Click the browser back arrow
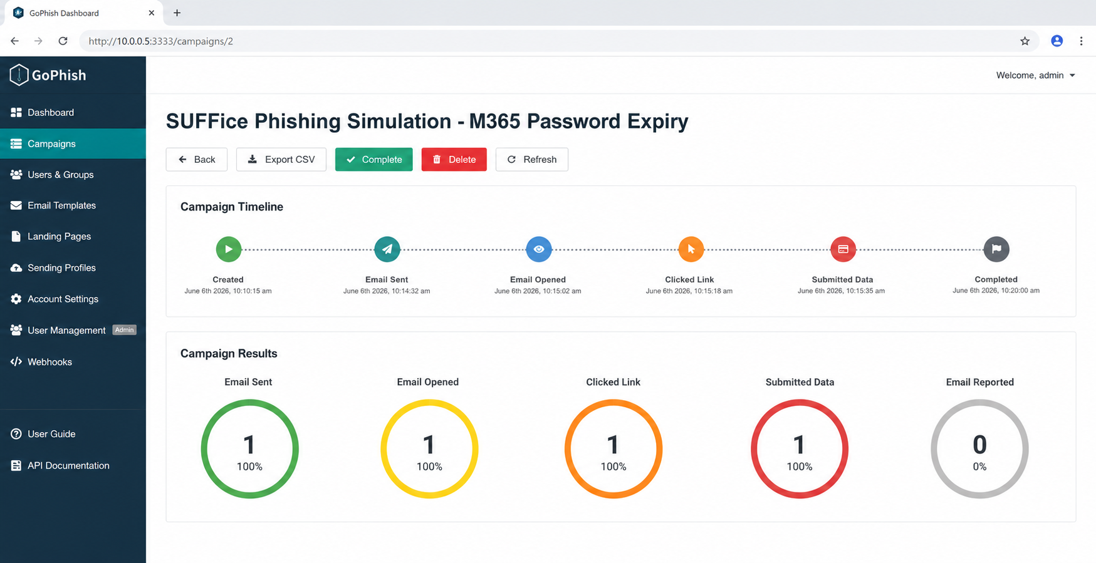Screen dimensions: 1096x563 click(x=14, y=41)
